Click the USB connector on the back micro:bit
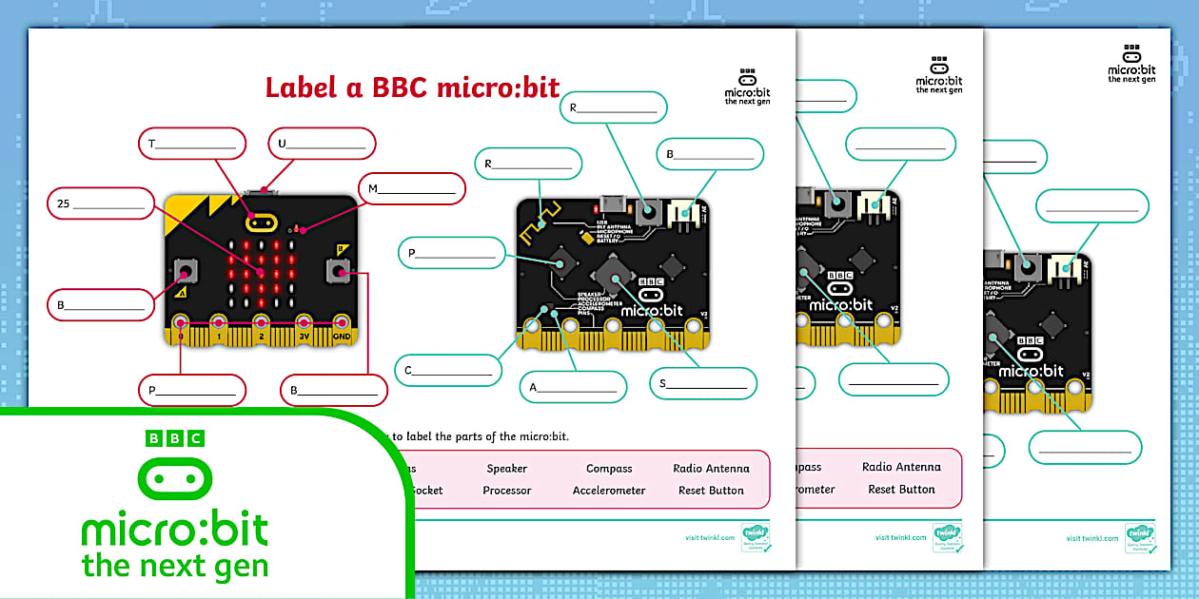The height and width of the screenshot is (599, 1199). coord(615,204)
